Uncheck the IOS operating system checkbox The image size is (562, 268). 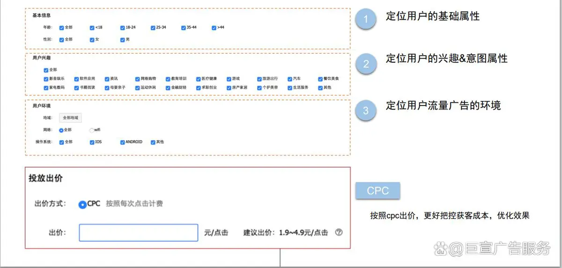[x=92, y=142]
